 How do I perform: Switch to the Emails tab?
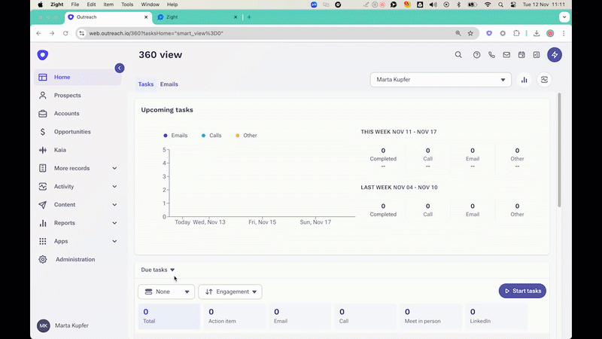169,84
